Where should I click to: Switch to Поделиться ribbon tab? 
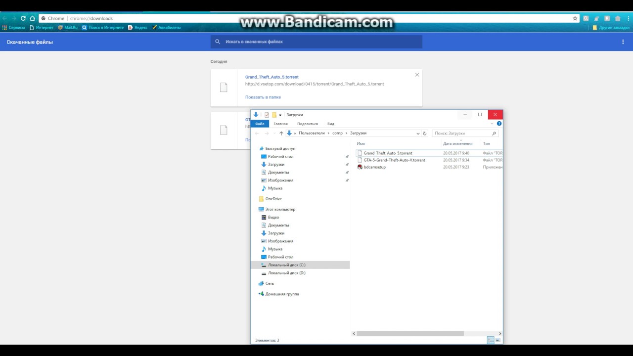tap(307, 124)
